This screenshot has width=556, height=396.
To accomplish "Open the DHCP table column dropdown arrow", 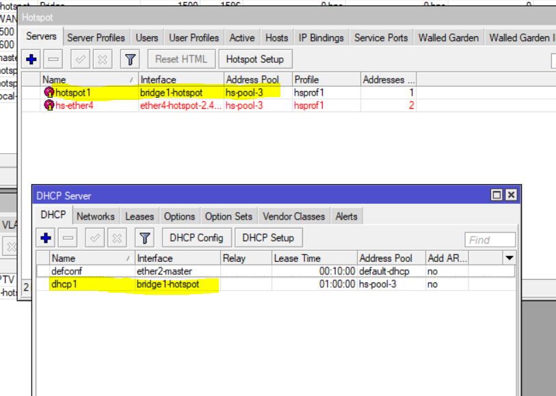I will 509,258.
